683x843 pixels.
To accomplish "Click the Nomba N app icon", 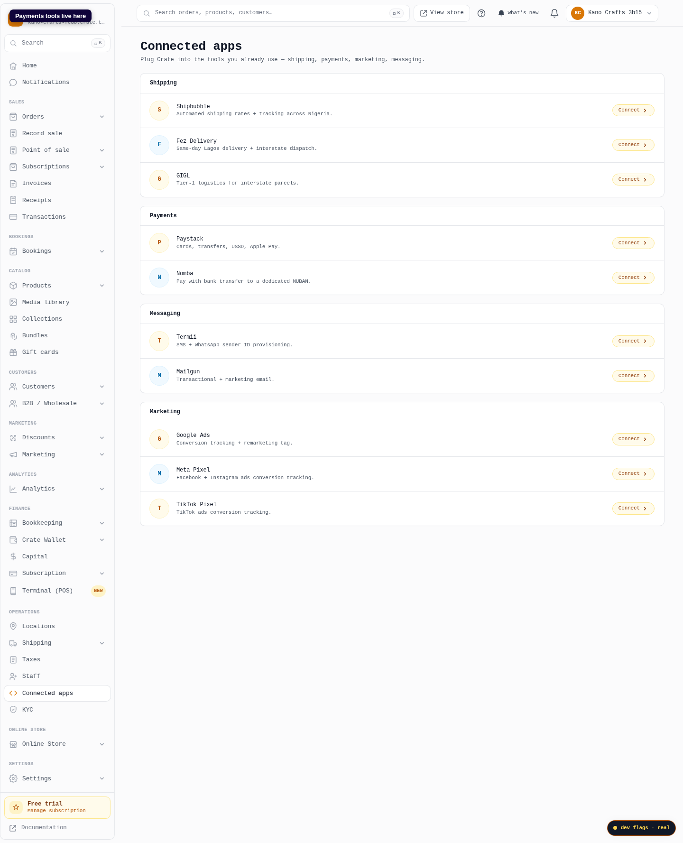I will [x=159, y=278].
